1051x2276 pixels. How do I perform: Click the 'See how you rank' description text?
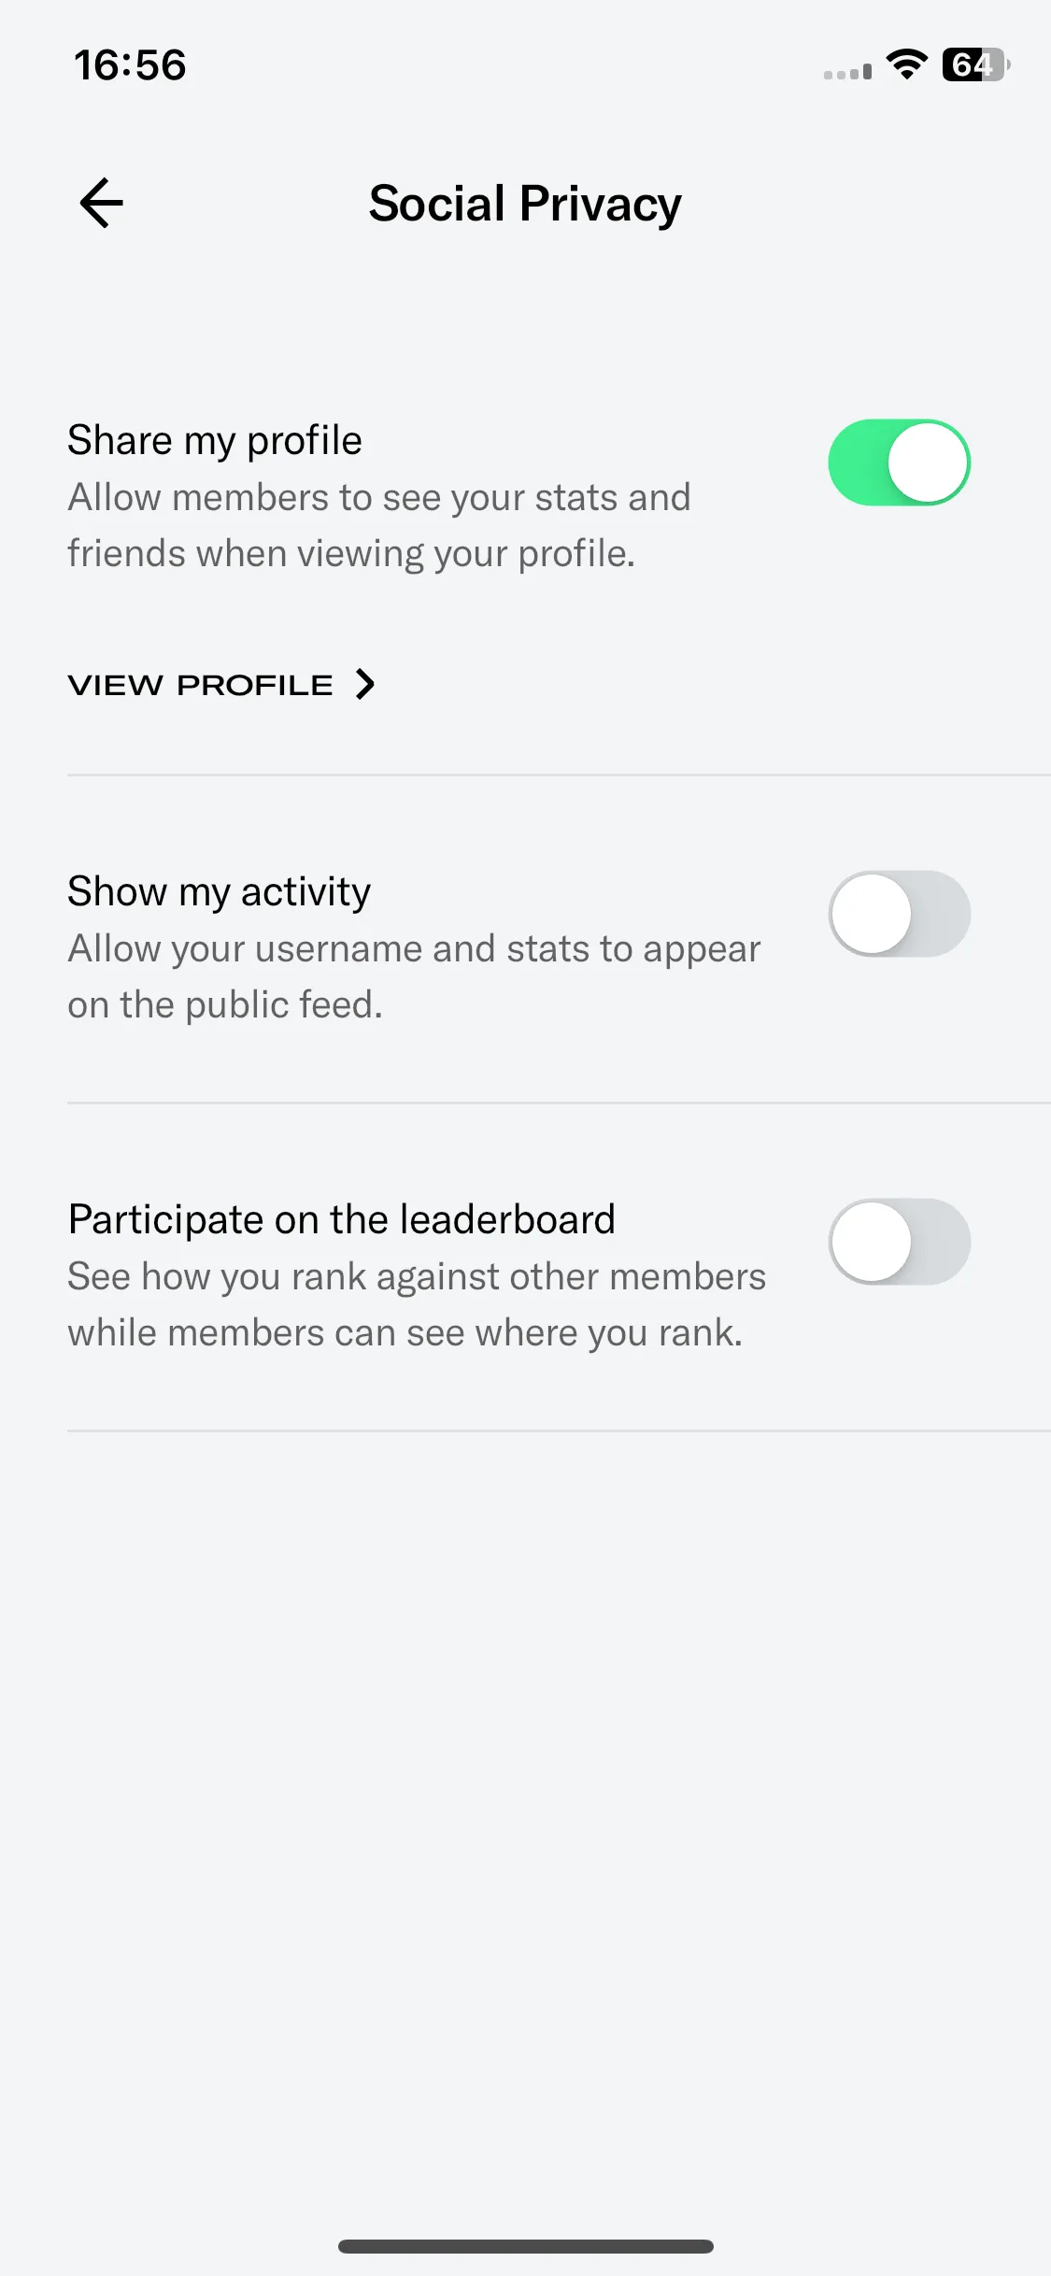pos(417,1304)
